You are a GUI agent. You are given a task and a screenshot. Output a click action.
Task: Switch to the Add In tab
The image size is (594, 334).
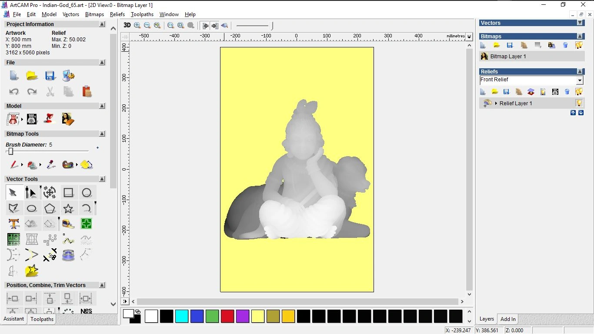(x=508, y=319)
